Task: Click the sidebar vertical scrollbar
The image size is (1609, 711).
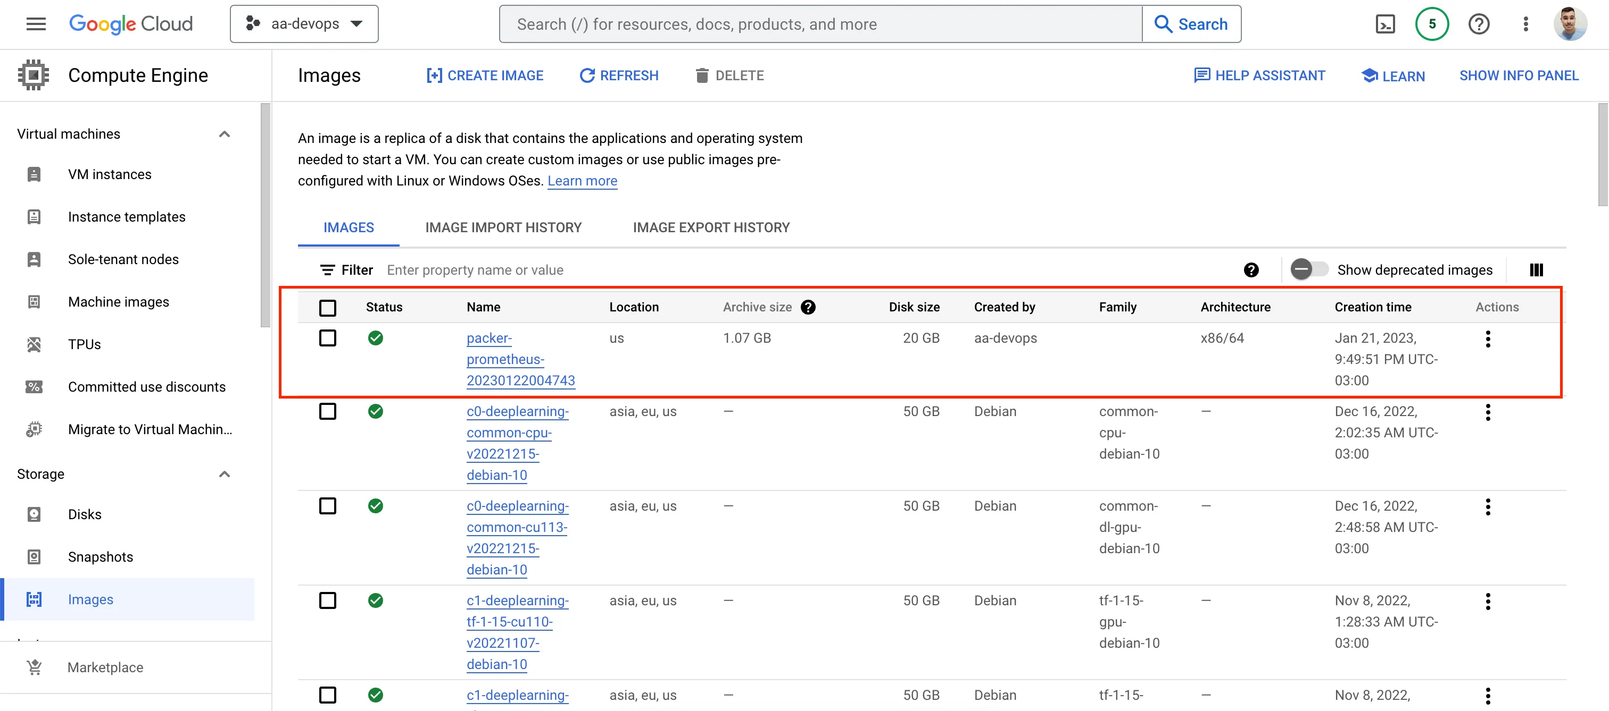Action: pyautogui.click(x=266, y=215)
